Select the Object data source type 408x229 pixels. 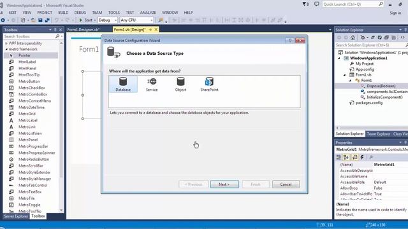pos(180,84)
